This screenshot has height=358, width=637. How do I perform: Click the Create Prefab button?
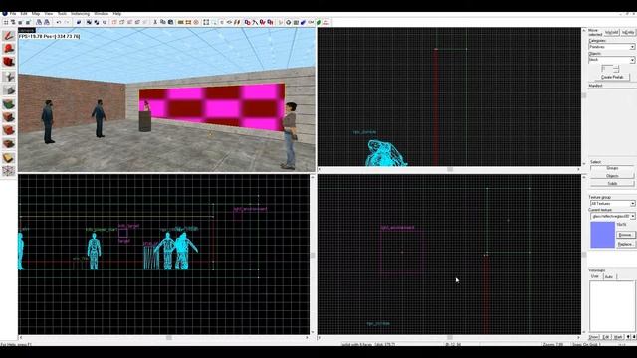(613, 77)
